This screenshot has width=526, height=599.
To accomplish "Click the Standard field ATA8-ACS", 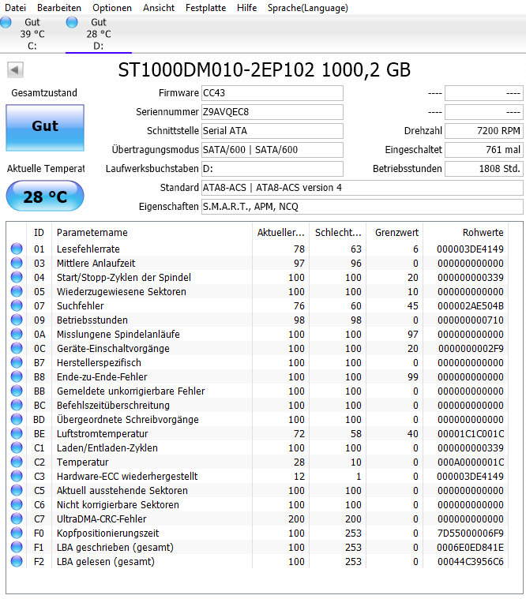I will coord(362,188).
